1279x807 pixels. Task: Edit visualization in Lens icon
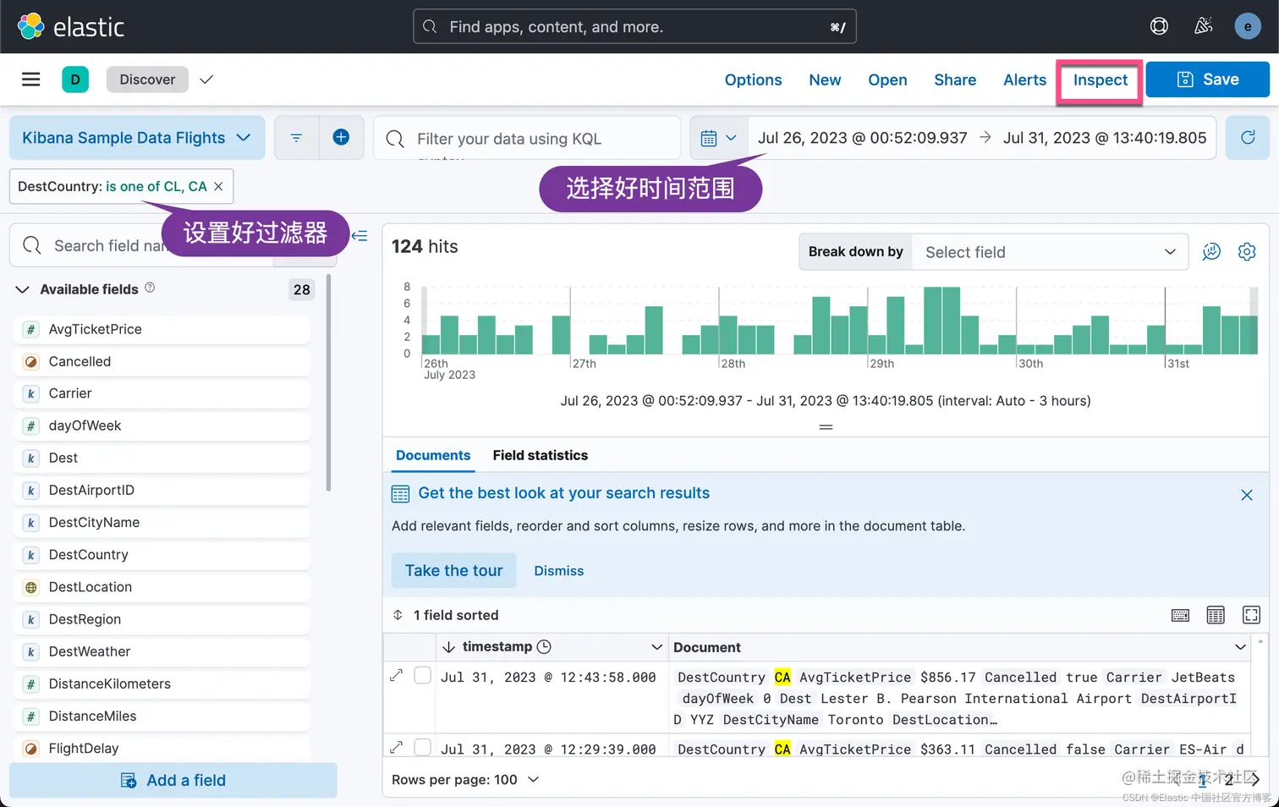(x=1211, y=252)
